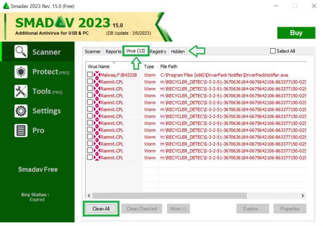Switch to the Hidden tab
323x226 pixels.
point(177,51)
